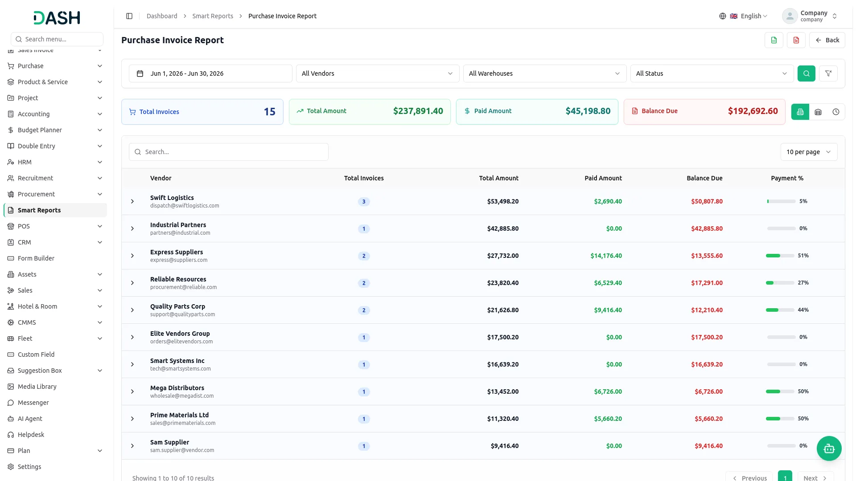Image resolution: width=856 pixels, height=481 pixels.
Task: Expand the Double Entry menu
Action: (x=55, y=146)
